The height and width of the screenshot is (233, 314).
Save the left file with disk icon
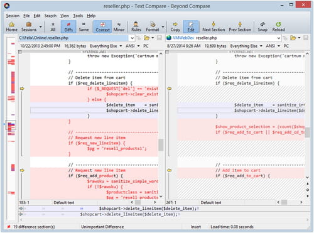pyautogui.click(x=160, y=38)
